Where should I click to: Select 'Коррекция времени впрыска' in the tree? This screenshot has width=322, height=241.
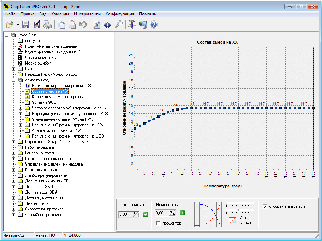tap(58, 97)
